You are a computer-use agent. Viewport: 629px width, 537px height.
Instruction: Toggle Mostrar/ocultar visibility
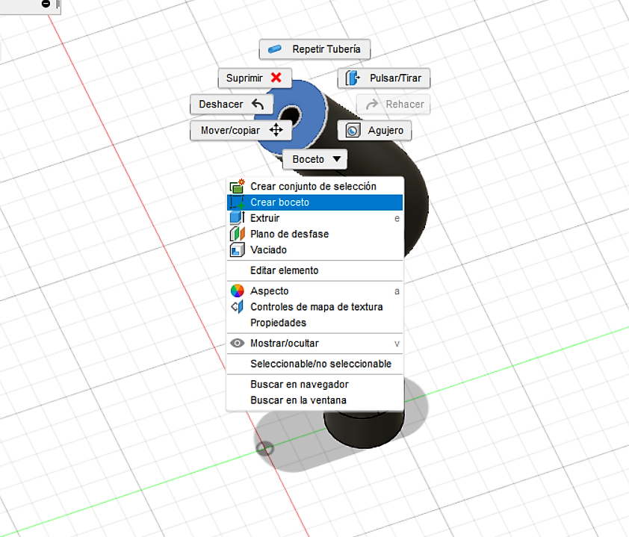pos(315,344)
